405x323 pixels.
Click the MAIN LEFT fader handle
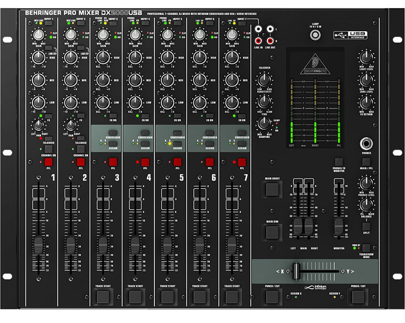298,226
